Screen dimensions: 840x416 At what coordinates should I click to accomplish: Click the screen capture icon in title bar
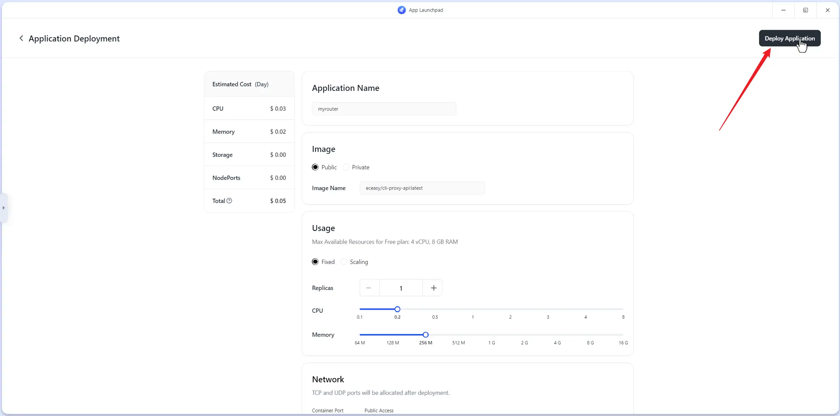pos(805,10)
